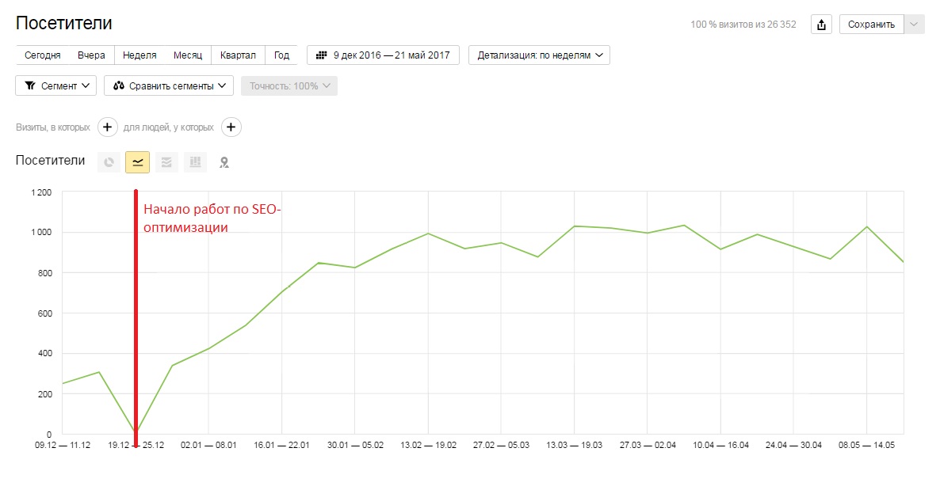940x486 pixels.
Task: Click the calendar icon in date range
Action: (321, 55)
